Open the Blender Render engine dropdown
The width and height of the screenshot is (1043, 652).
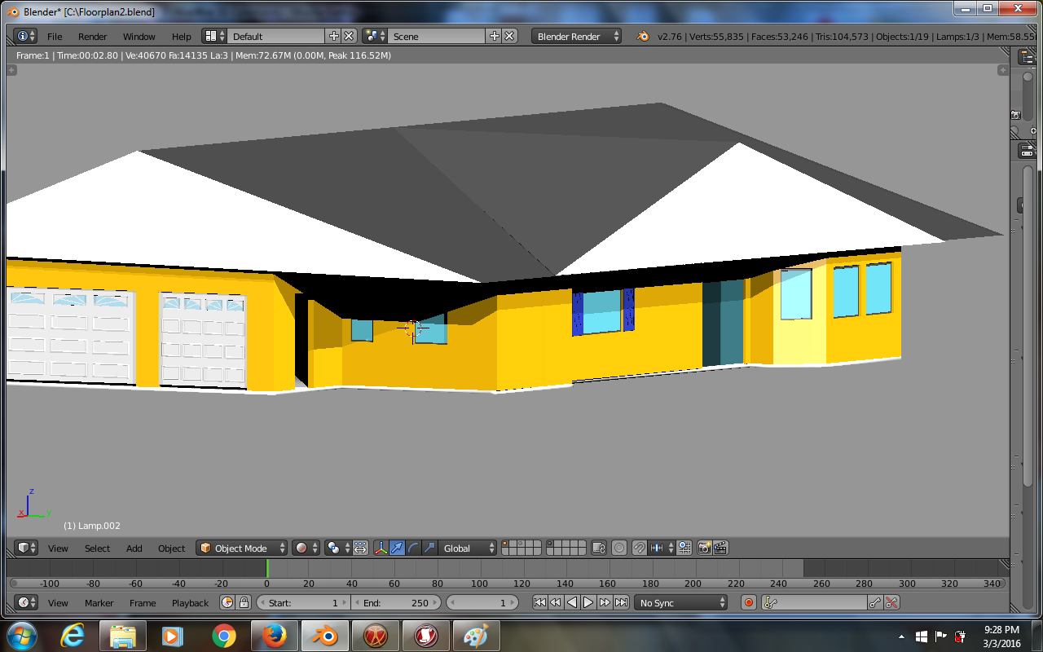click(576, 36)
